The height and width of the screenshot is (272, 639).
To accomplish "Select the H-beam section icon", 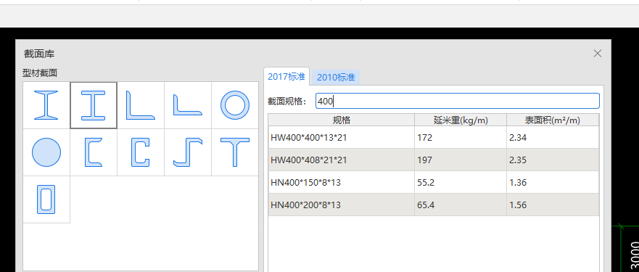I will (94, 105).
